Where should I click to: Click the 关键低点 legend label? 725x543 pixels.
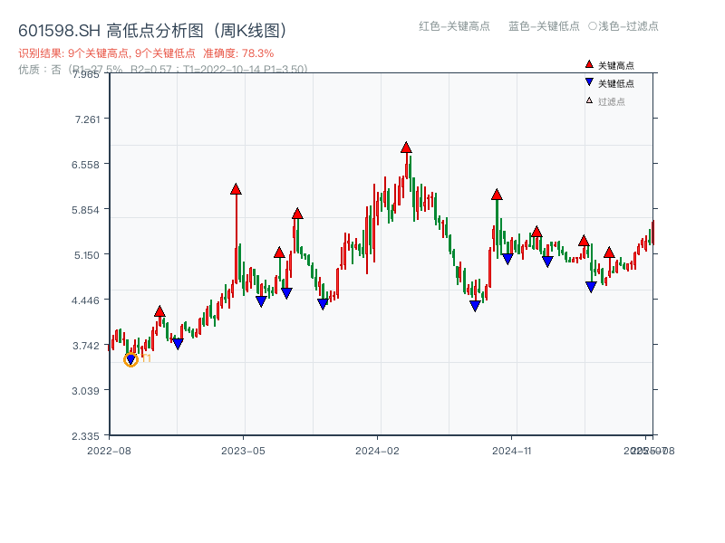[616, 83]
